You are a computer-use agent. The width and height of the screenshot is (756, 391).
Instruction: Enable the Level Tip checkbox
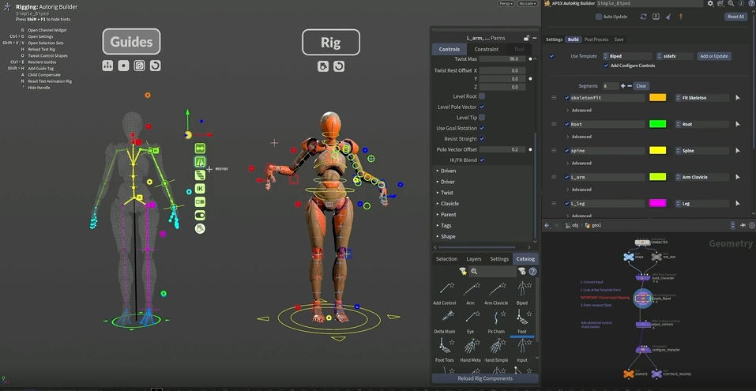[x=482, y=118]
